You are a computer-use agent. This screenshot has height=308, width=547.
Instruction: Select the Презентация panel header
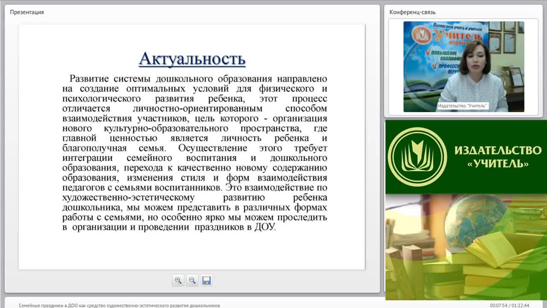[27, 12]
